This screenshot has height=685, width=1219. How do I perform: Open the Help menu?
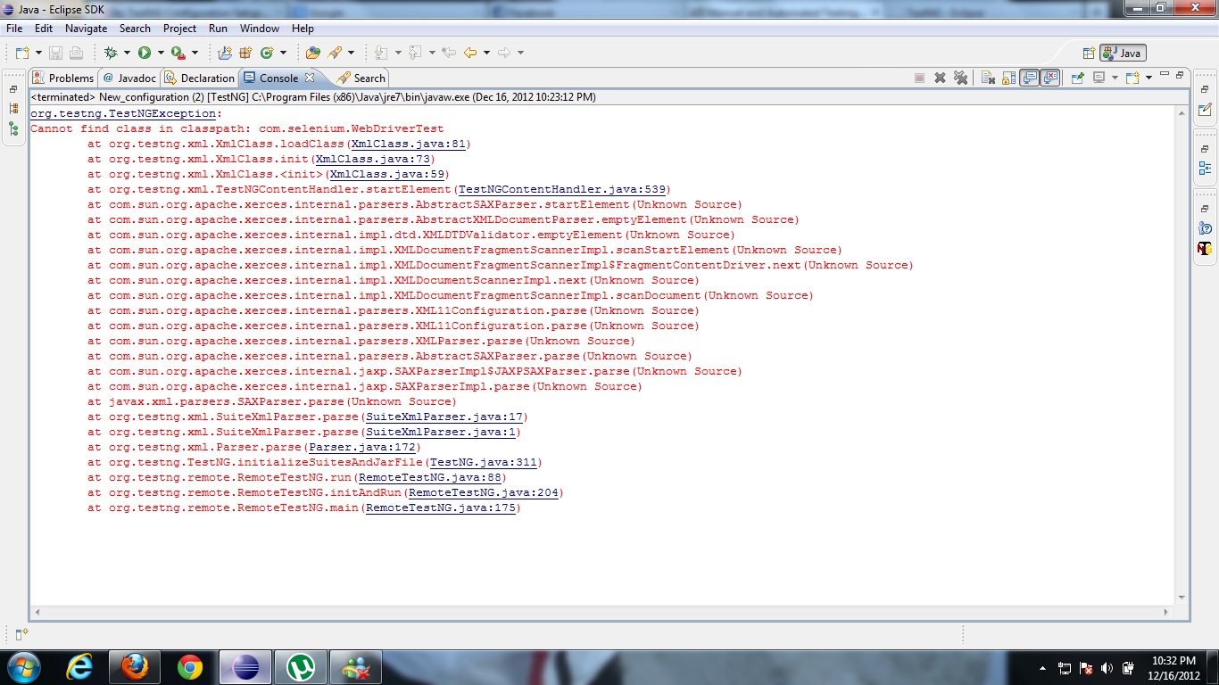pos(303,29)
